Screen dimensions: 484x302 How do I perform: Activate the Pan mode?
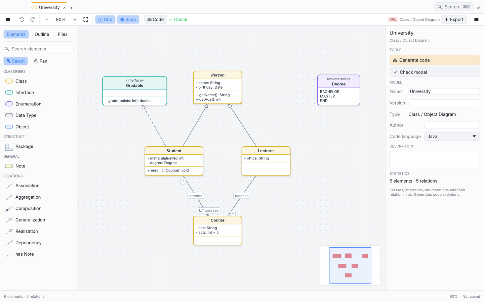tap(41, 61)
